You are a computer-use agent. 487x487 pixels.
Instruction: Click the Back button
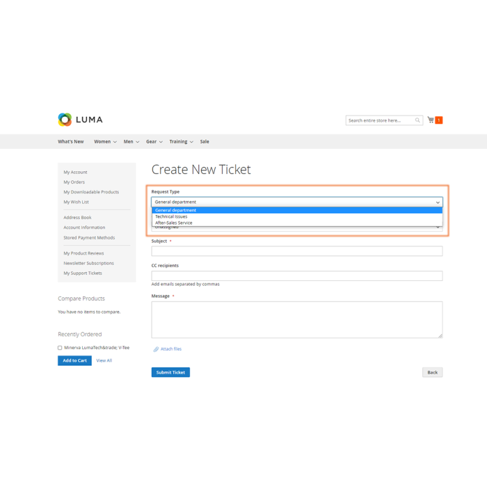click(432, 372)
